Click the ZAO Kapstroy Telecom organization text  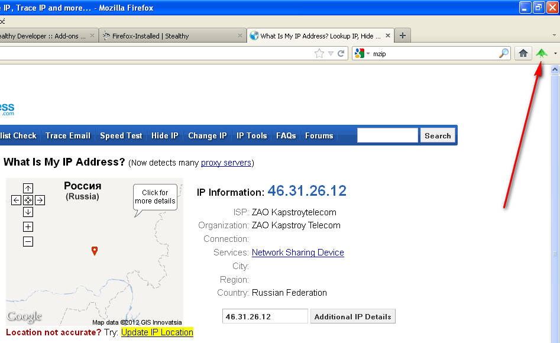click(x=296, y=225)
